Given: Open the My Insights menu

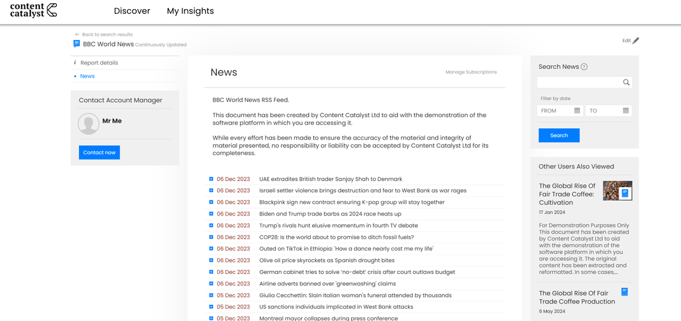Looking at the screenshot, I should click(191, 11).
